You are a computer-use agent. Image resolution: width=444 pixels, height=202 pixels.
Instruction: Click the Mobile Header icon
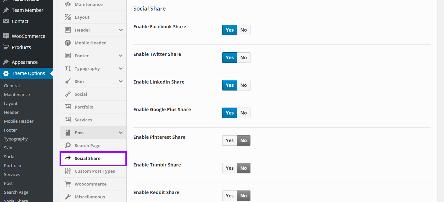[68, 43]
